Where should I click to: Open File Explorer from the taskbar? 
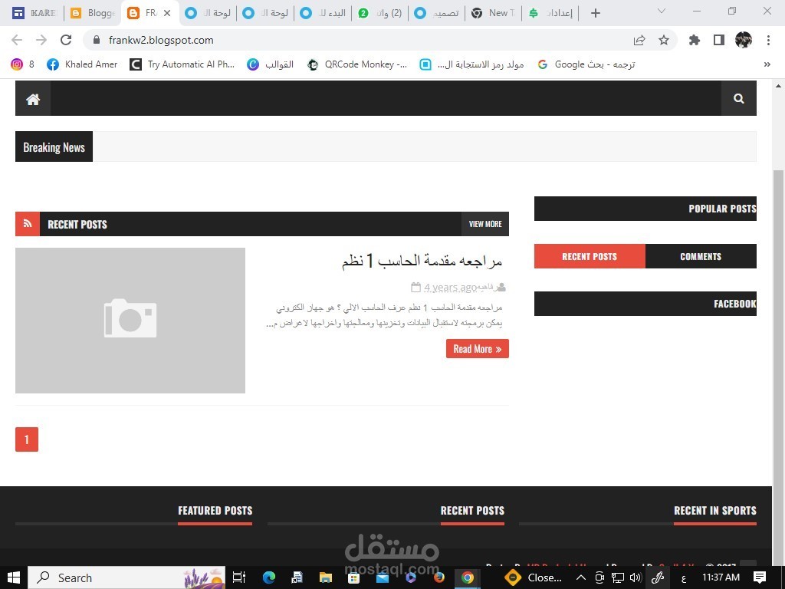tap(325, 577)
